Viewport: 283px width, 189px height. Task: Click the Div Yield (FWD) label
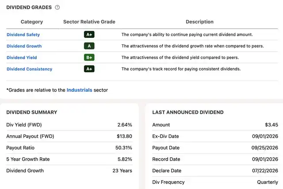tap(24, 125)
